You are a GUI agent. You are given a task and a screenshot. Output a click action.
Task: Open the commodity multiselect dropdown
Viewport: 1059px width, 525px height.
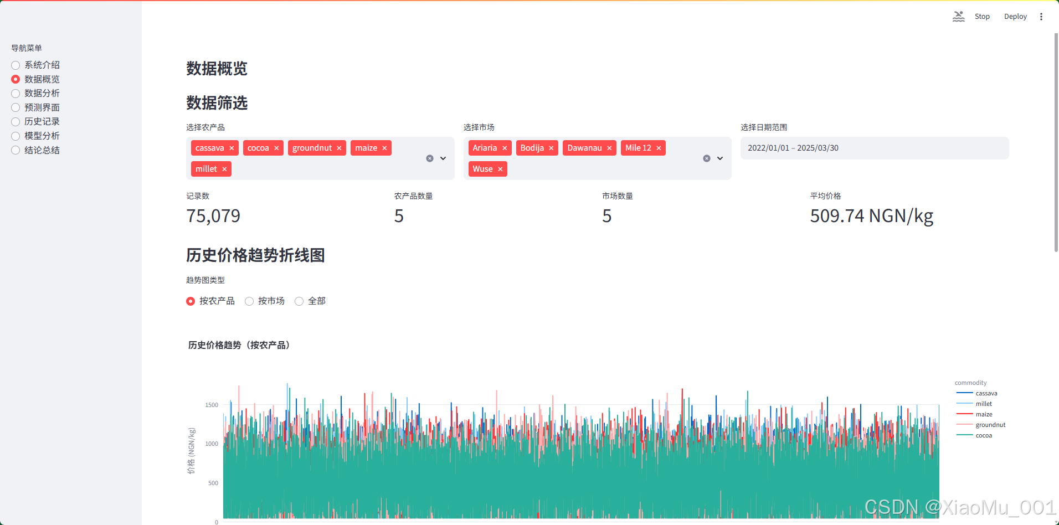(x=443, y=158)
